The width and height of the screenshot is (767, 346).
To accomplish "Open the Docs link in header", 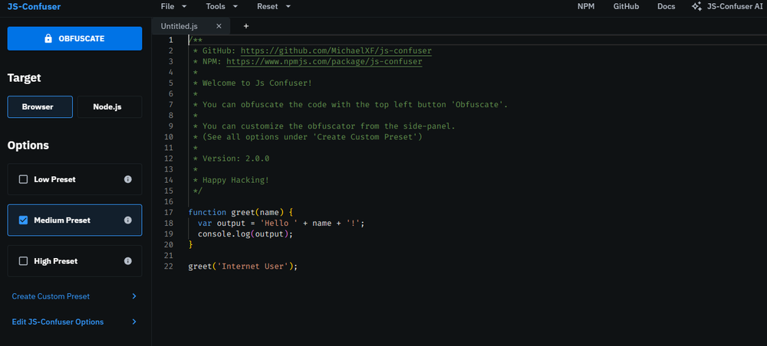I will pyautogui.click(x=667, y=6).
